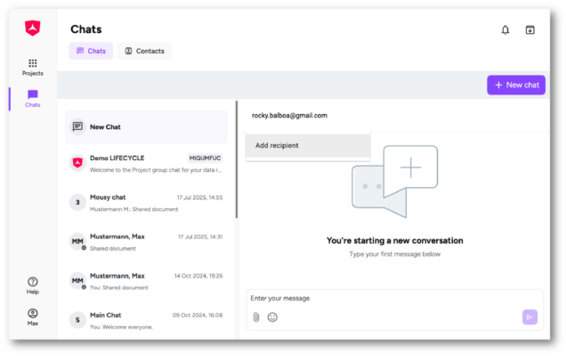Open notifications bell icon
The image size is (566, 356).
pos(505,29)
